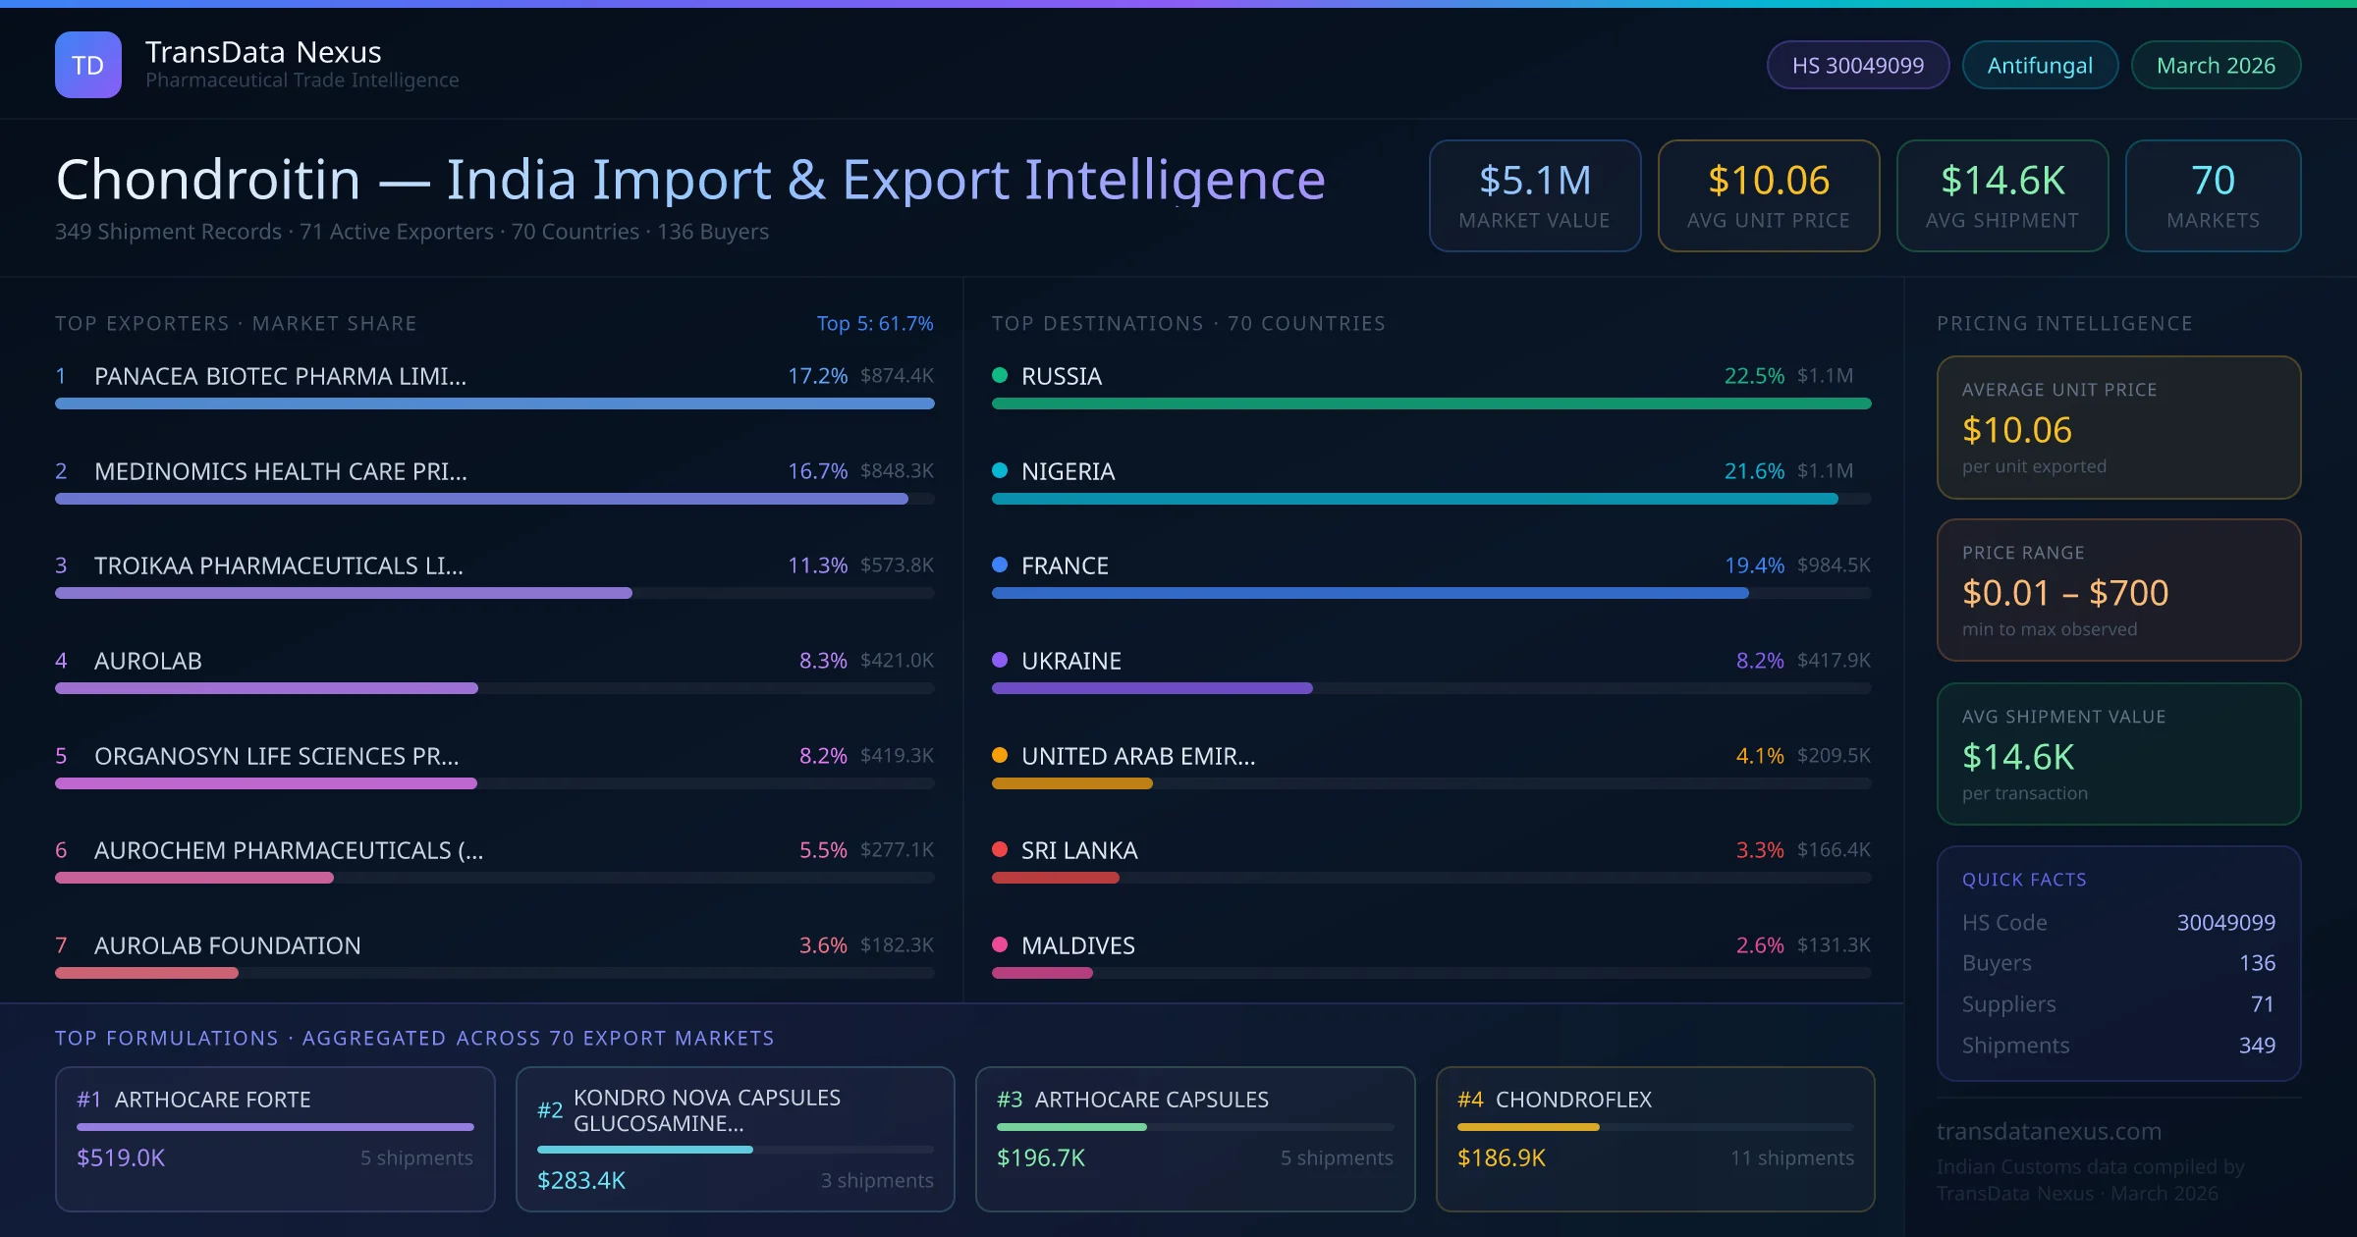Open the Market Value $5.1M card
Viewport: 2357px width, 1237px height.
pyautogui.click(x=1534, y=195)
